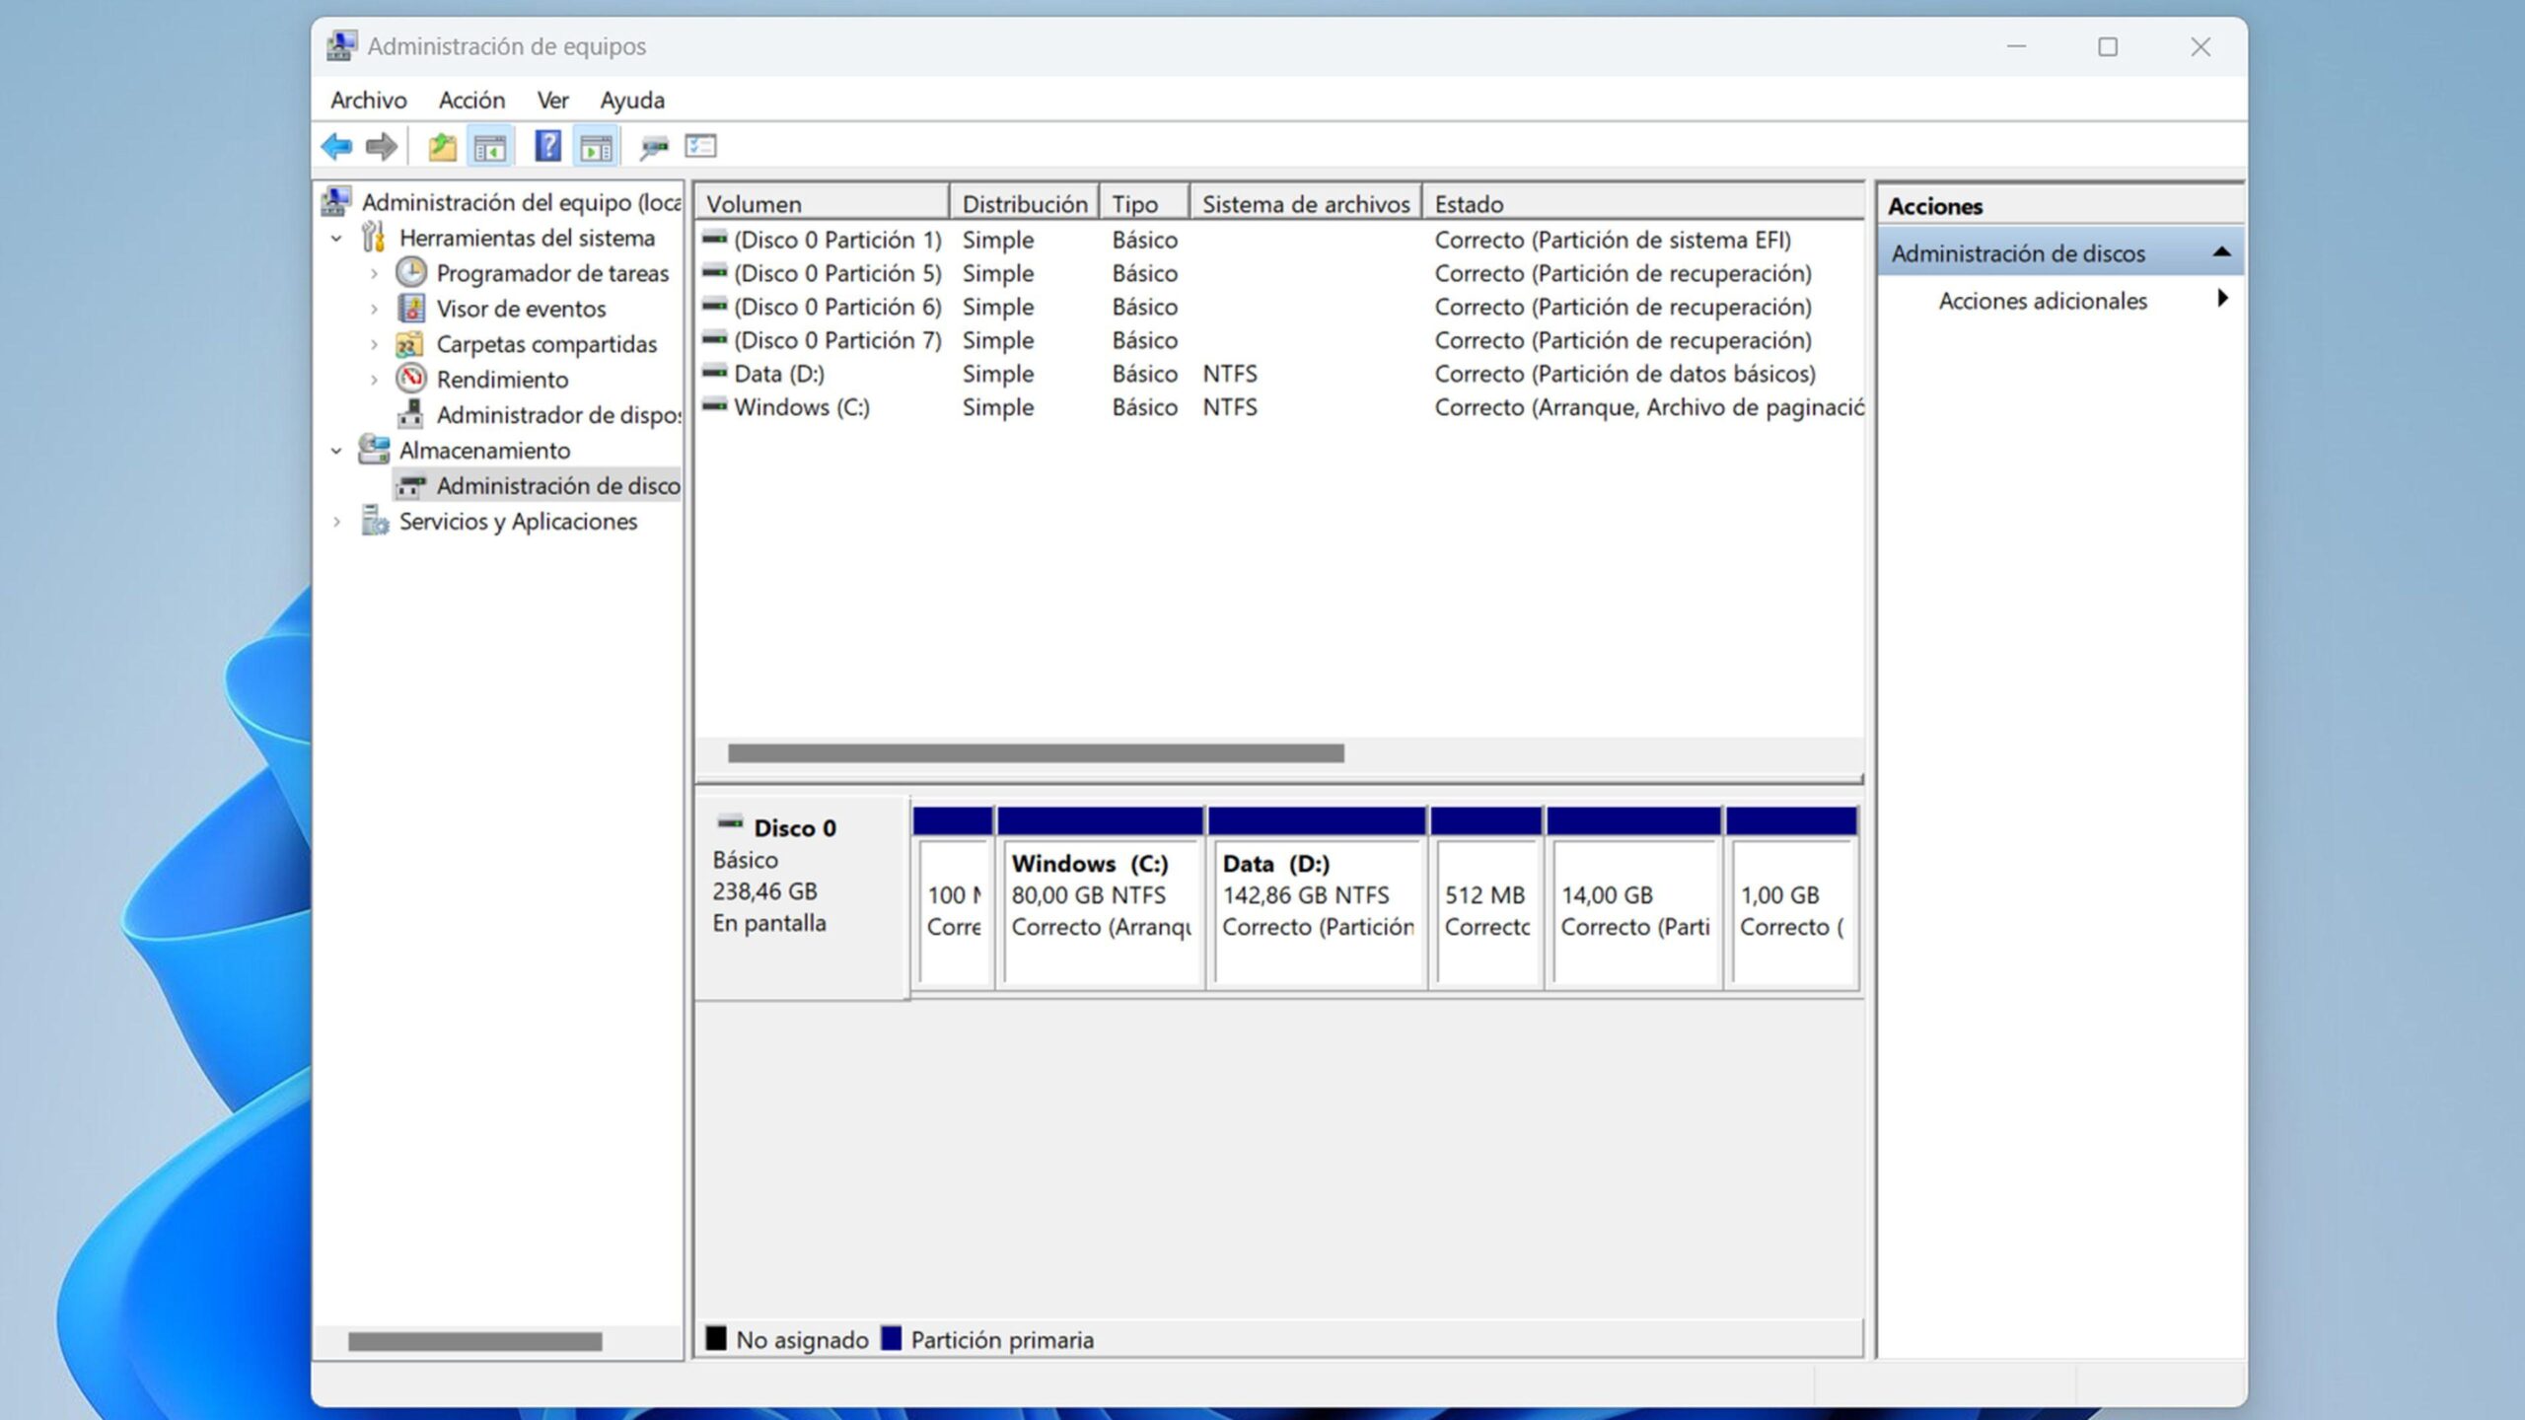Collapse the Almacenamiento node
The image size is (2525, 1420).
tap(336, 451)
